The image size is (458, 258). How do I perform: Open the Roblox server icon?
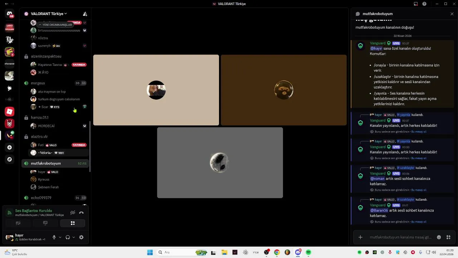click(x=10, y=111)
